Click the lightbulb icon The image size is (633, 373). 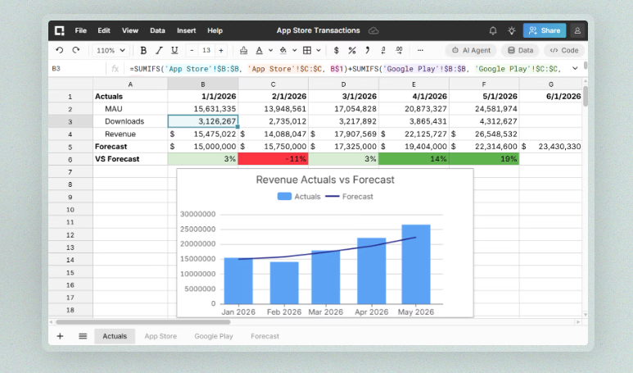coord(512,30)
